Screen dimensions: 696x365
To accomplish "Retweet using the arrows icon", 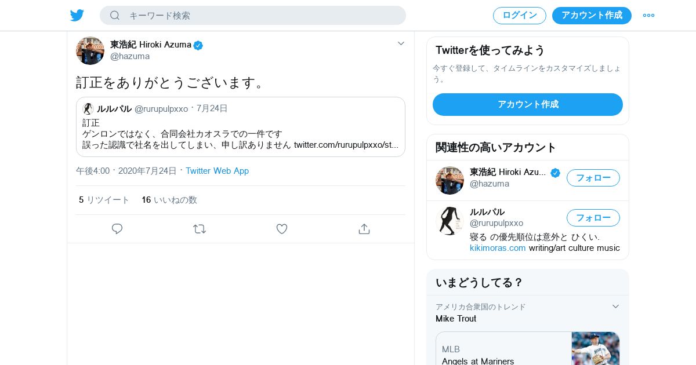I will point(200,229).
